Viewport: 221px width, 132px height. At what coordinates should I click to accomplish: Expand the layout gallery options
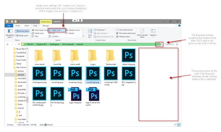coord(84,36)
